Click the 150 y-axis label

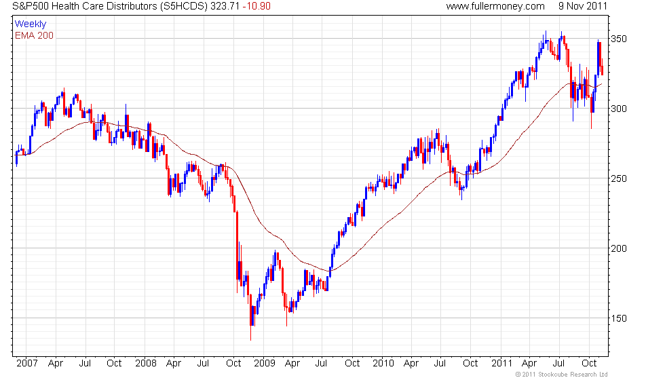pos(618,318)
